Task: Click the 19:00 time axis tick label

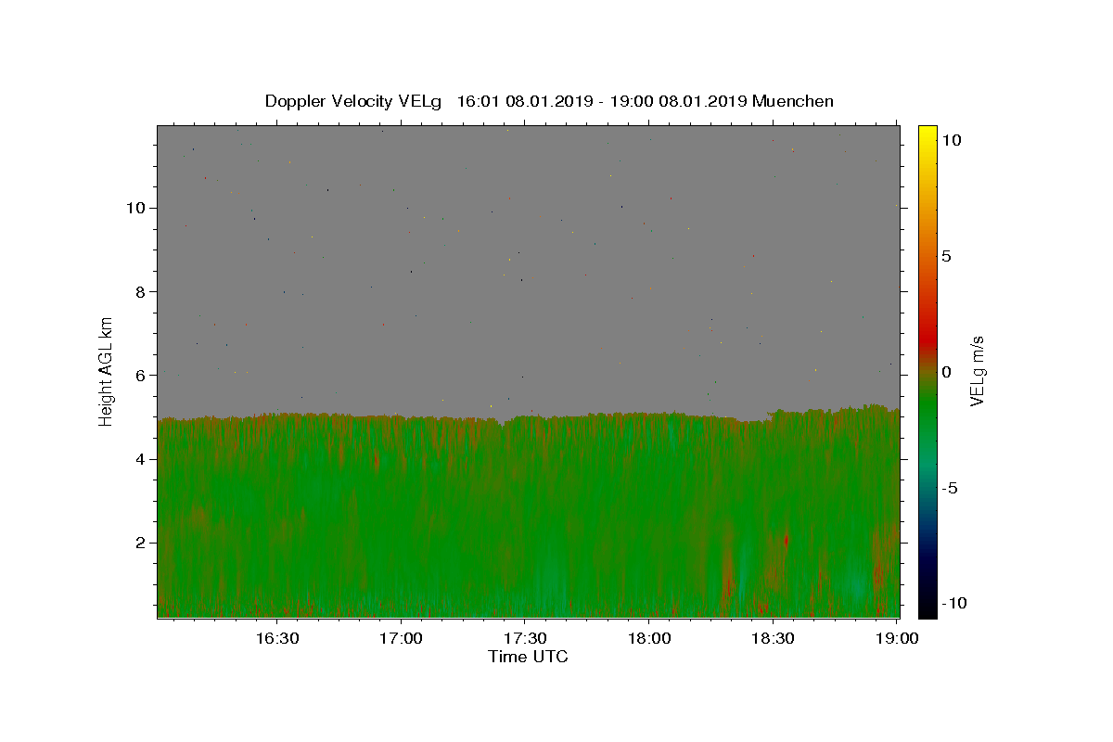Action: pos(898,638)
